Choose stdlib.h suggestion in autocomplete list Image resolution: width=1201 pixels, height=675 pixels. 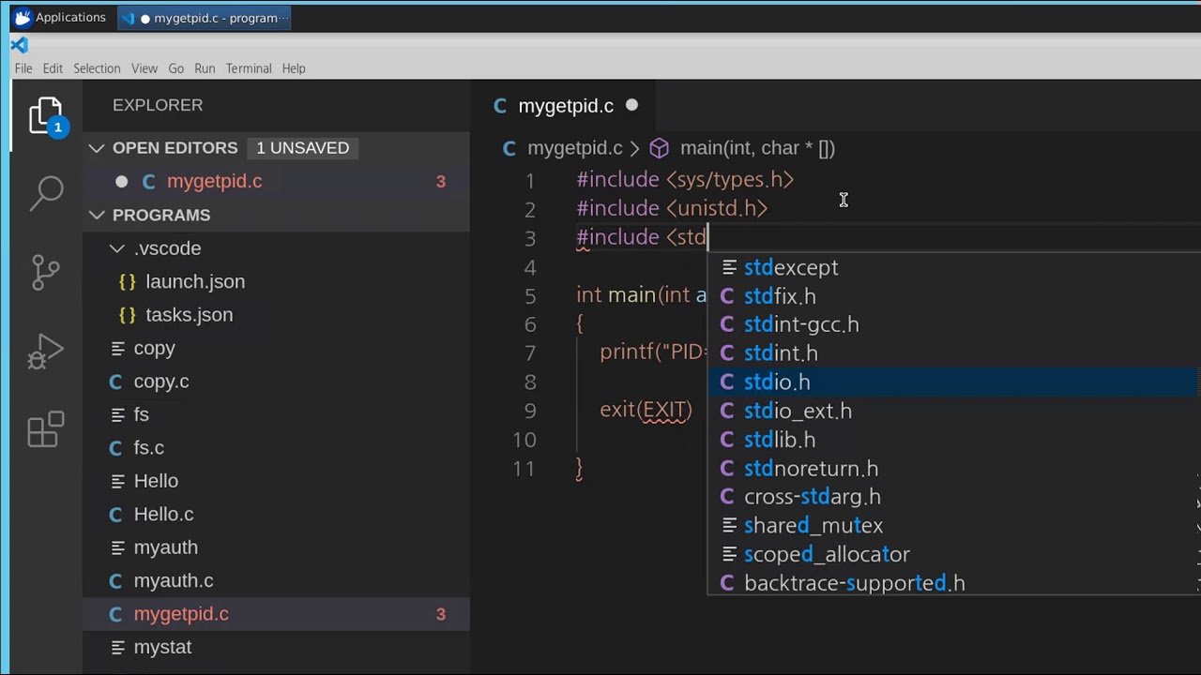780,440
